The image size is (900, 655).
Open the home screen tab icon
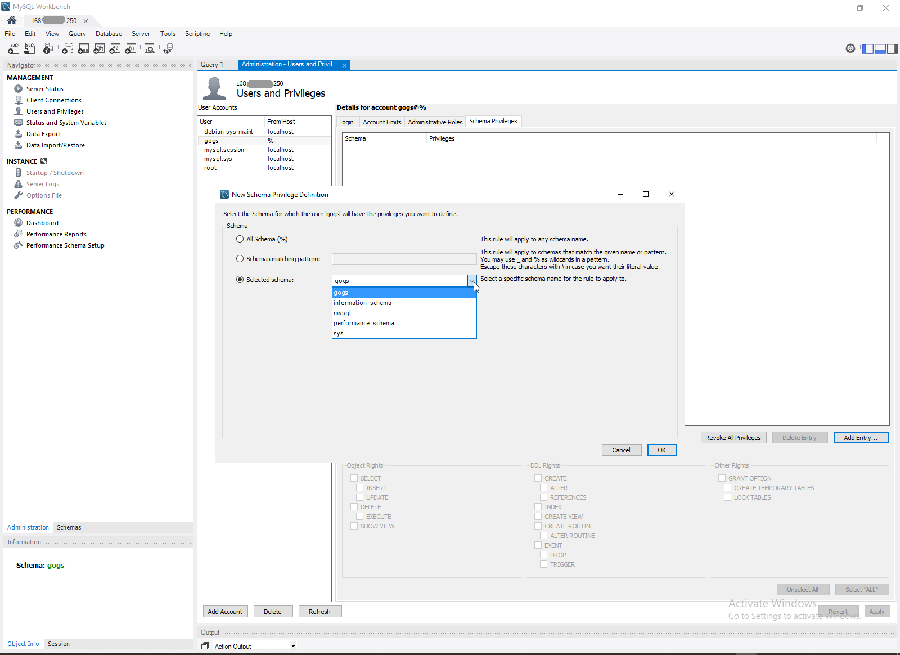tap(12, 20)
